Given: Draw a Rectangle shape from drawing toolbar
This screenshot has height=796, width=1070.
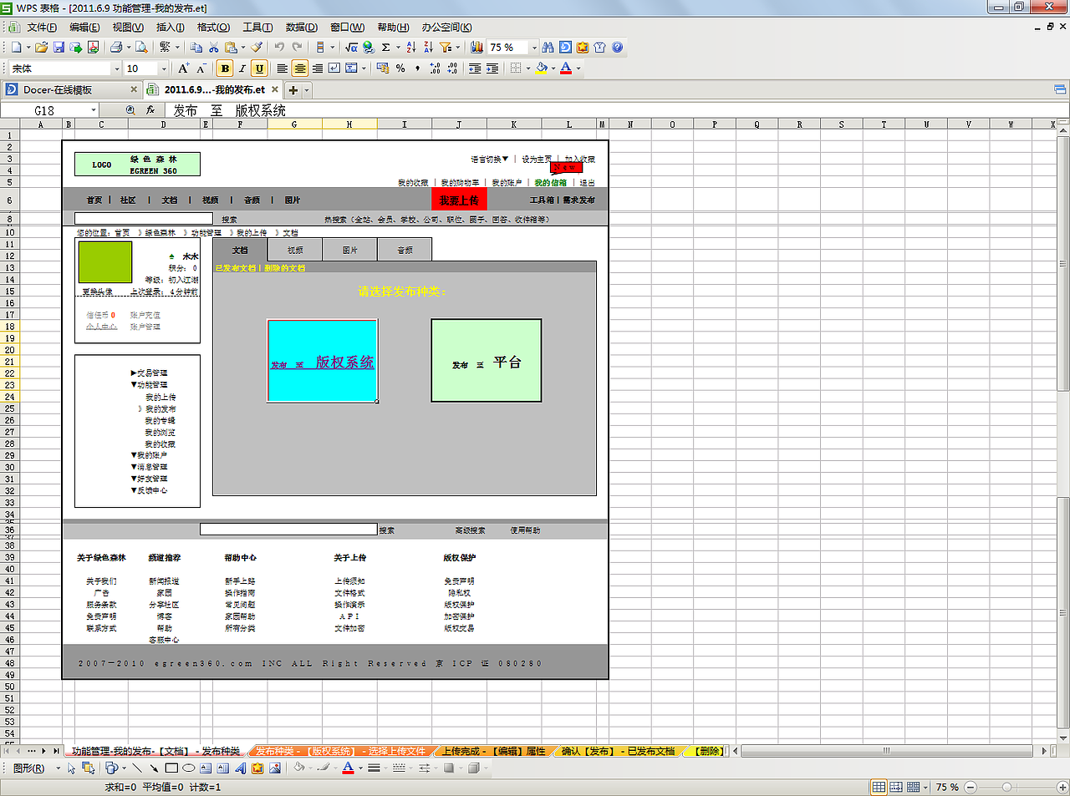Looking at the screenshot, I should tap(171, 768).
